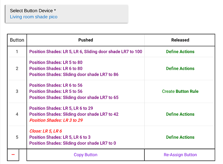
Task: Open red Close LR 5, LR 6 action
Action: (x=45, y=131)
